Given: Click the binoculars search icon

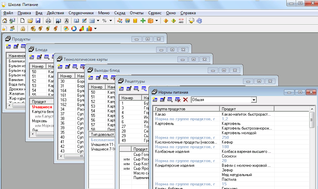Looking at the screenshot, I should click(x=58, y=21).
